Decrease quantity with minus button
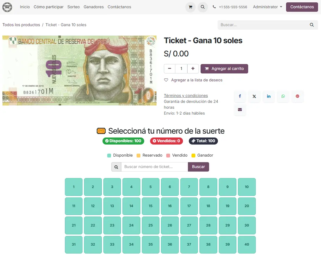321x255 pixels. tap(169, 69)
